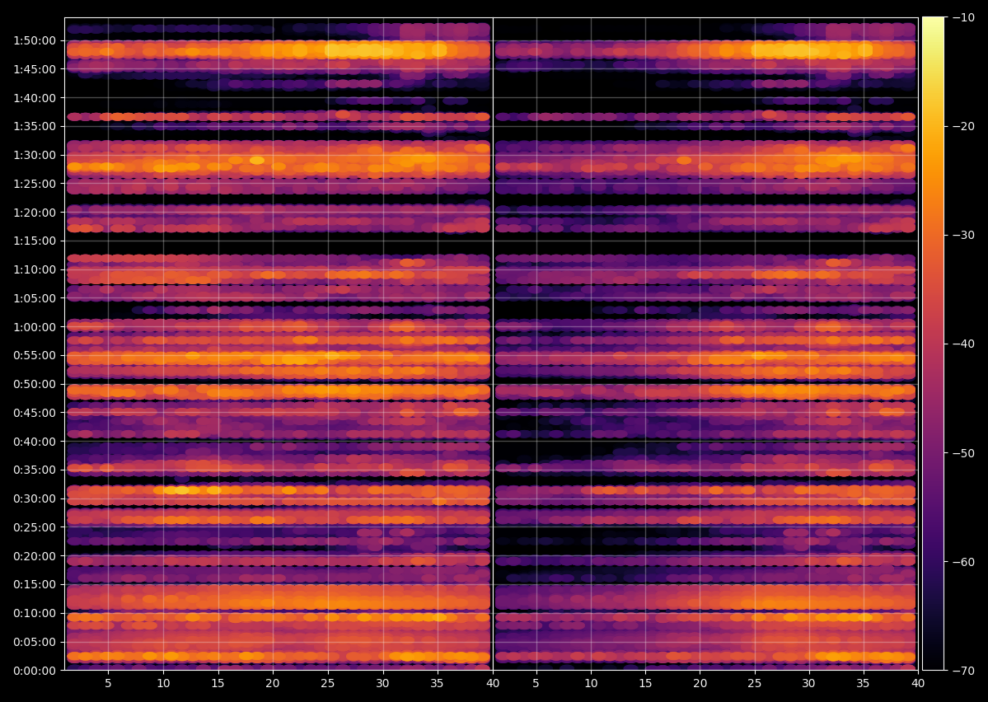Click x-axis tick 30 of the first heatmap
988x702 pixels.
(x=382, y=683)
